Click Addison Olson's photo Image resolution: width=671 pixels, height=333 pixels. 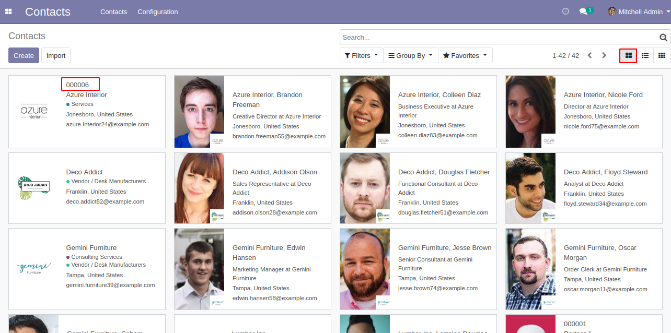pos(199,188)
